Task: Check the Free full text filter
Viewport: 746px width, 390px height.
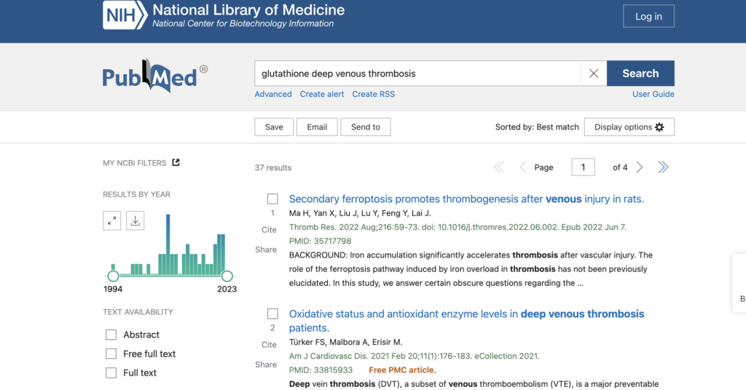Action: tap(111, 354)
